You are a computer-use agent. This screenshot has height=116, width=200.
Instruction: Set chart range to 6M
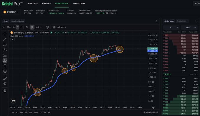[x=30, y=112]
